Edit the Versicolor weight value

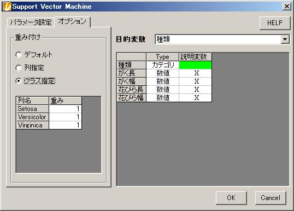pyautogui.click(x=65, y=117)
